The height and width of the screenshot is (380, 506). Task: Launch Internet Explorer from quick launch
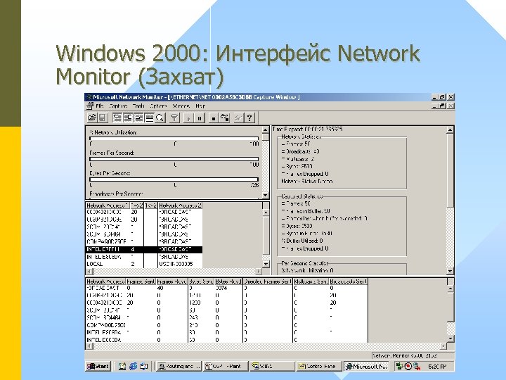point(133,366)
